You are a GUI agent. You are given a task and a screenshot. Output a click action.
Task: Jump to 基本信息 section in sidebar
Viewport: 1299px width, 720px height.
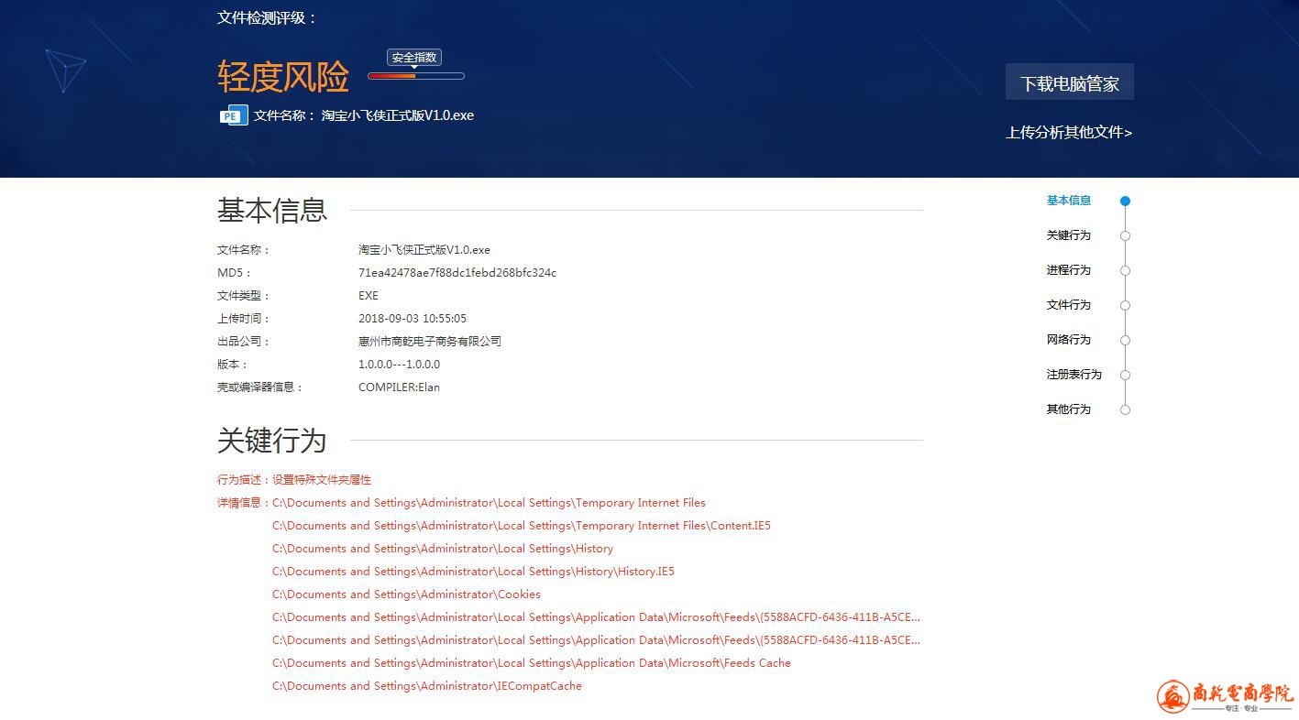click(x=1068, y=201)
